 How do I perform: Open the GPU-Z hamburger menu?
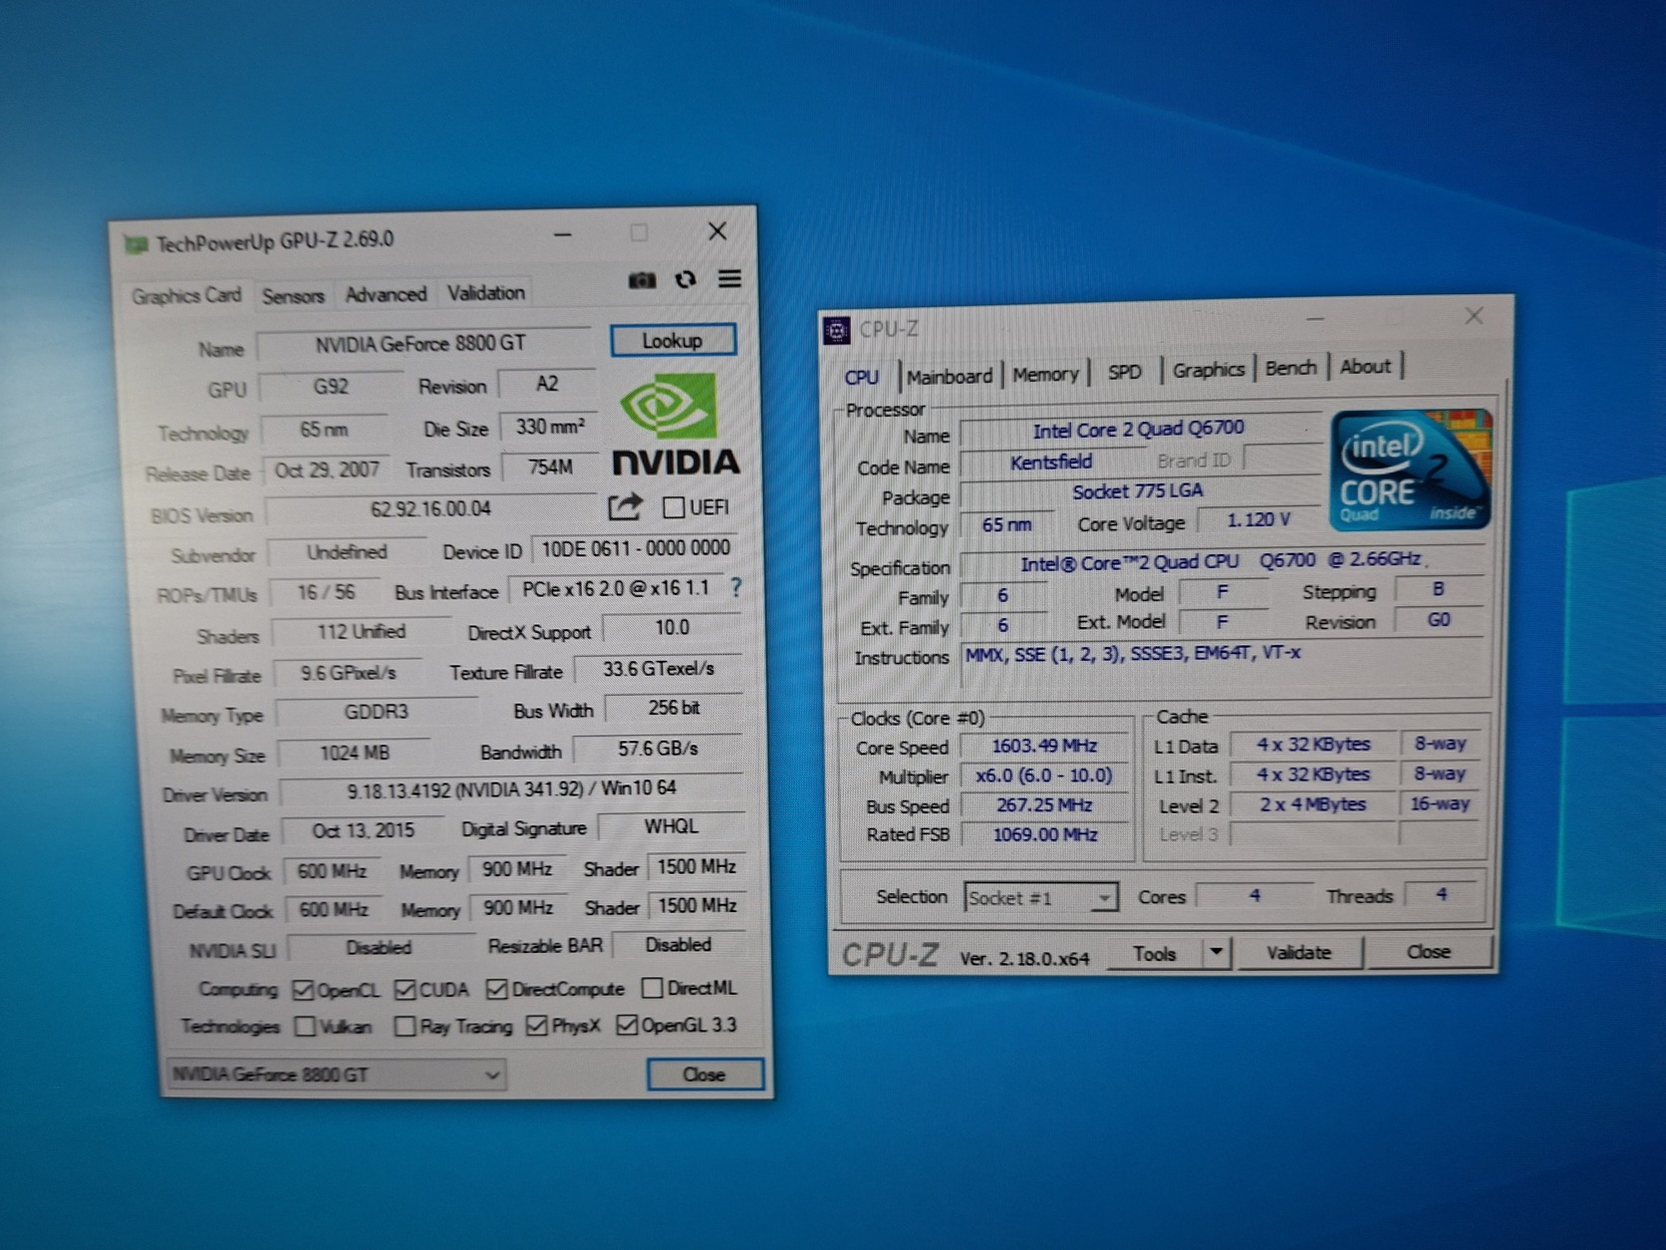(x=729, y=278)
